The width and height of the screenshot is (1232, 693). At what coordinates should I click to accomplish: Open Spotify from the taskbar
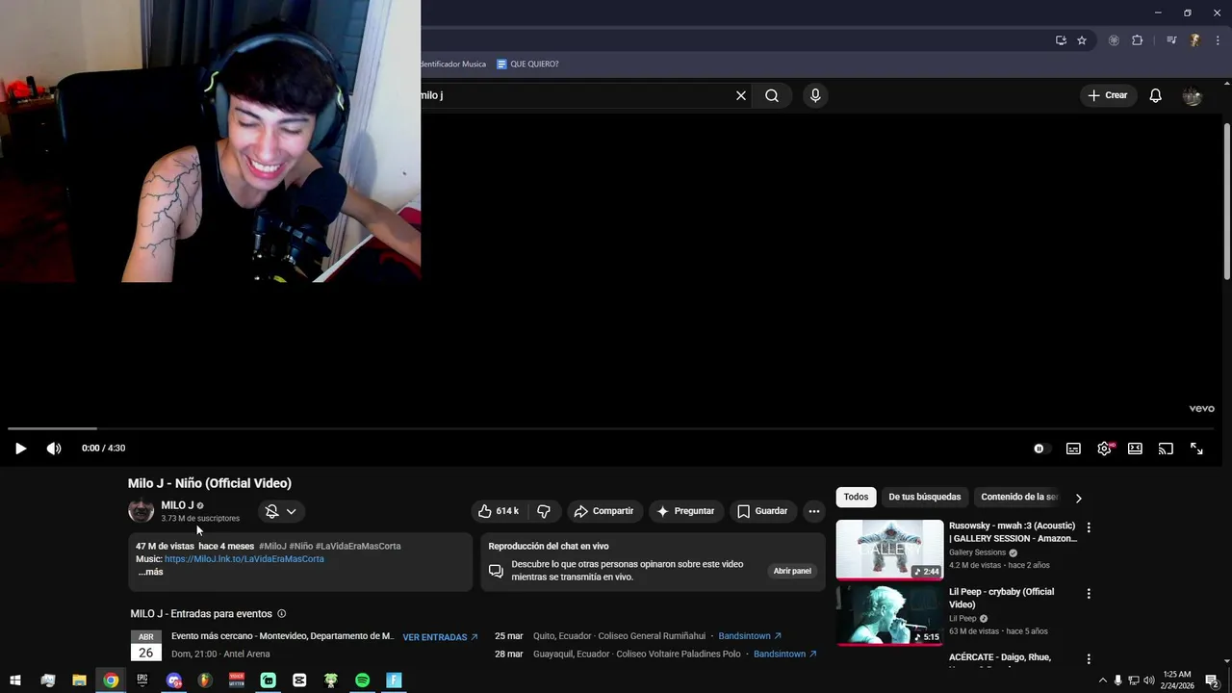[x=362, y=680]
